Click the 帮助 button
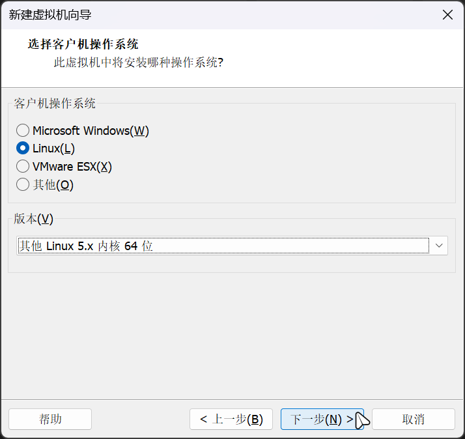Viewport: 465px width, 439px height. click(x=50, y=419)
